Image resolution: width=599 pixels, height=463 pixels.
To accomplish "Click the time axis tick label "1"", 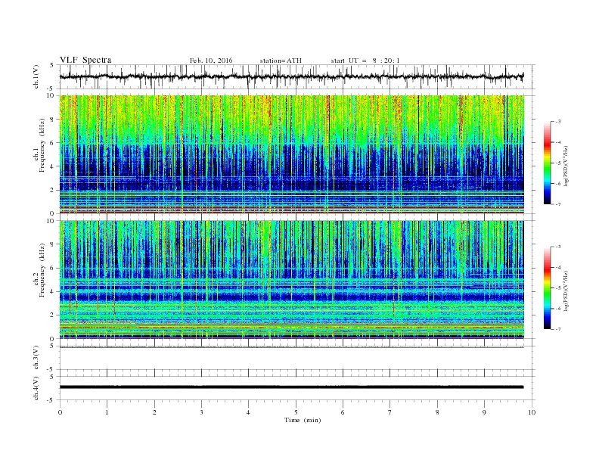I will [107, 412].
